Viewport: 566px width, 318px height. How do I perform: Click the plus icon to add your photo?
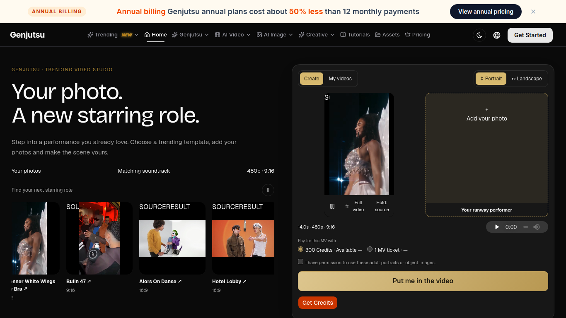487,110
